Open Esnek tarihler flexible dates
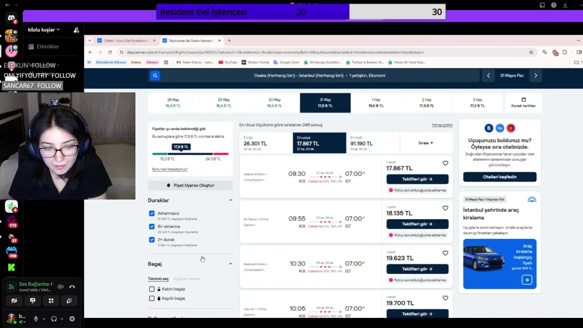Image resolution: width=583 pixels, height=328 pixels. [x=523, y=102]
